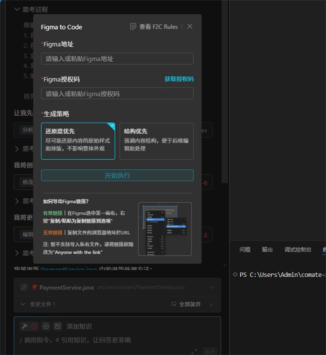Viewport: 326px width, 355px height.
Task: Click the edit pencil icon beside PaymentService.java
Action: (x=24, y=287)
